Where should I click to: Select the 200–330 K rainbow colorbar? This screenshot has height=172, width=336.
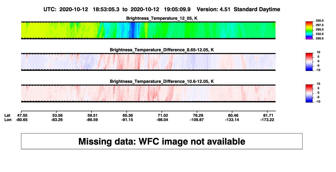[309, 30]
